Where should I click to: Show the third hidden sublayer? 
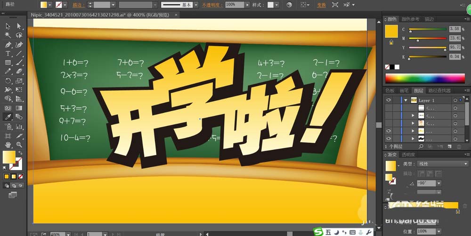[389, 123]
